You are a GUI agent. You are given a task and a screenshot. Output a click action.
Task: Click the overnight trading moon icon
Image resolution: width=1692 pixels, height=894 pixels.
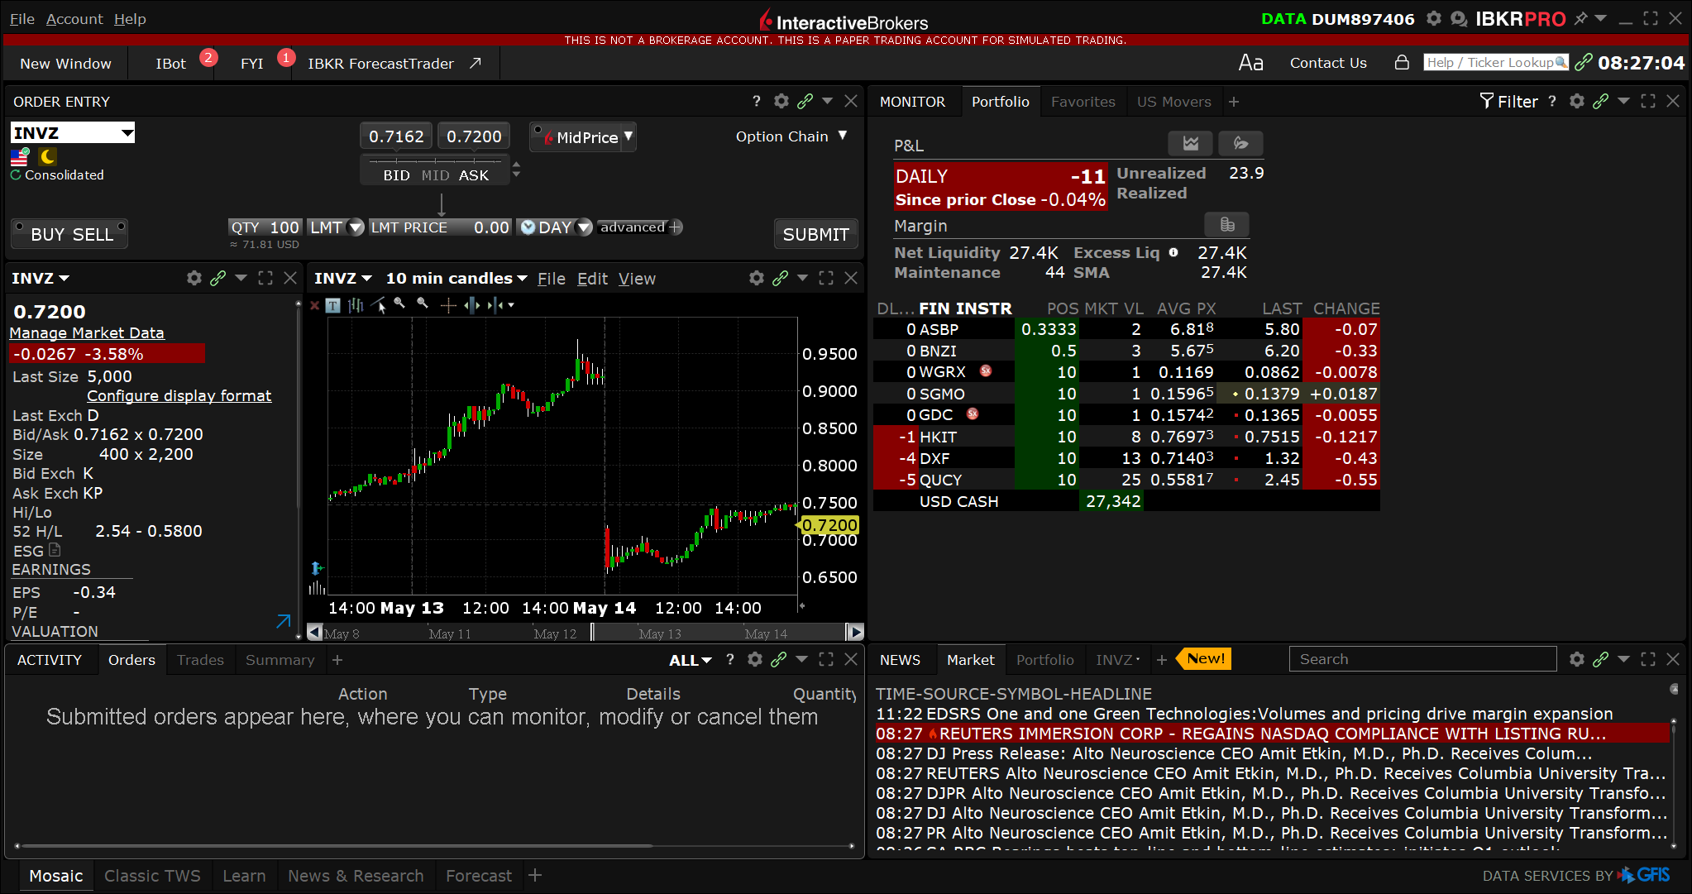coord(47,156)
